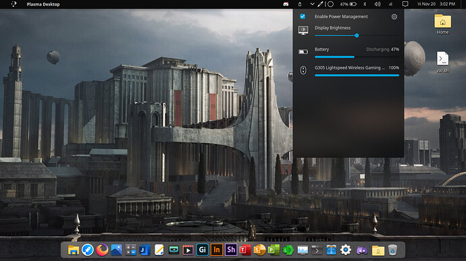Viewport: 466px width, 261px height.
Task: Launch Discord from the dock
Action: (362, 250)
